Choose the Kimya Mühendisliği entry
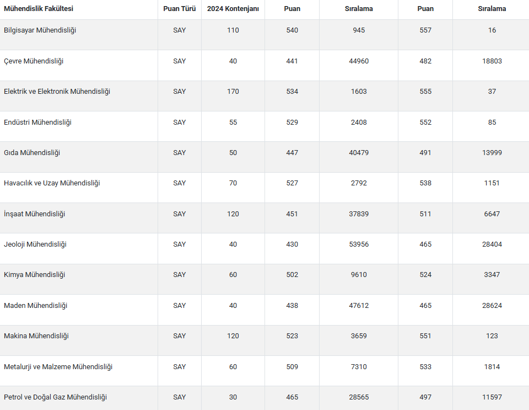 pos(34,275)
